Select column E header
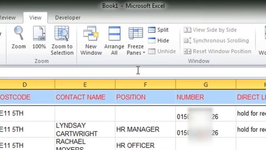The image size is (266, 150). pyautogui.click(x=85, y=85)
